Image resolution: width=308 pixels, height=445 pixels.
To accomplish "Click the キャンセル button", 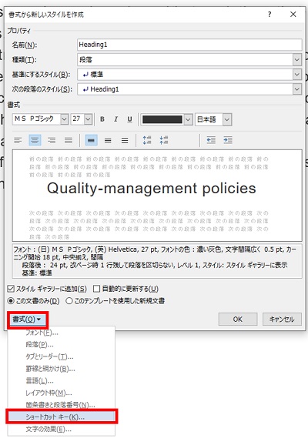I will (282, 320).
